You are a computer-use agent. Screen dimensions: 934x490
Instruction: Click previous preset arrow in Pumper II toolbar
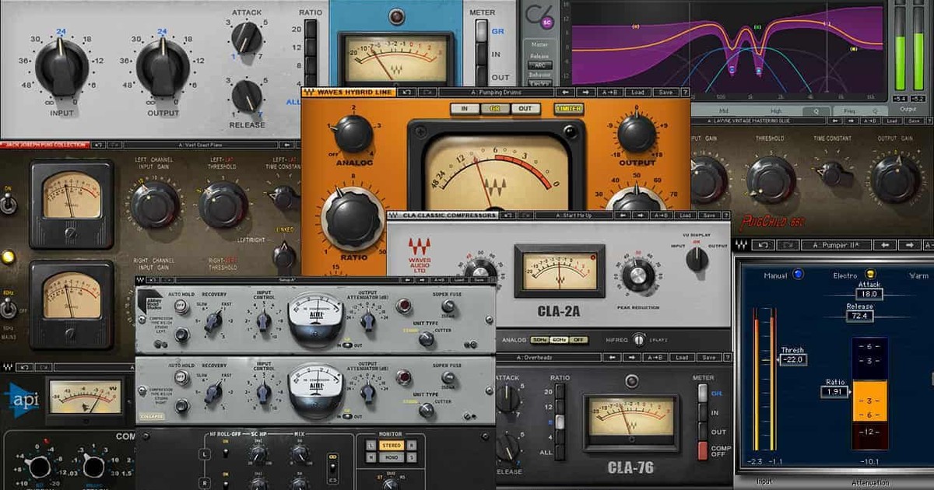pos(884,245)
